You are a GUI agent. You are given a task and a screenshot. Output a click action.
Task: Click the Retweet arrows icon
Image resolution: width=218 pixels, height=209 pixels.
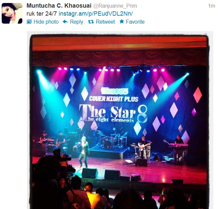point(91,22)
